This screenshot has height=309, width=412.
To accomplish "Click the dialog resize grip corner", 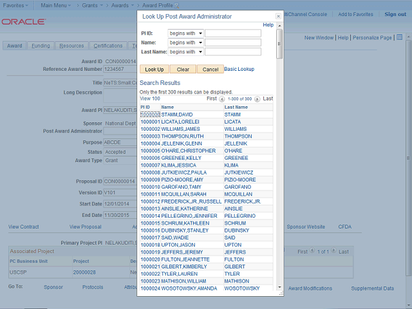I will pyautogui.click(x=281, y=294).
